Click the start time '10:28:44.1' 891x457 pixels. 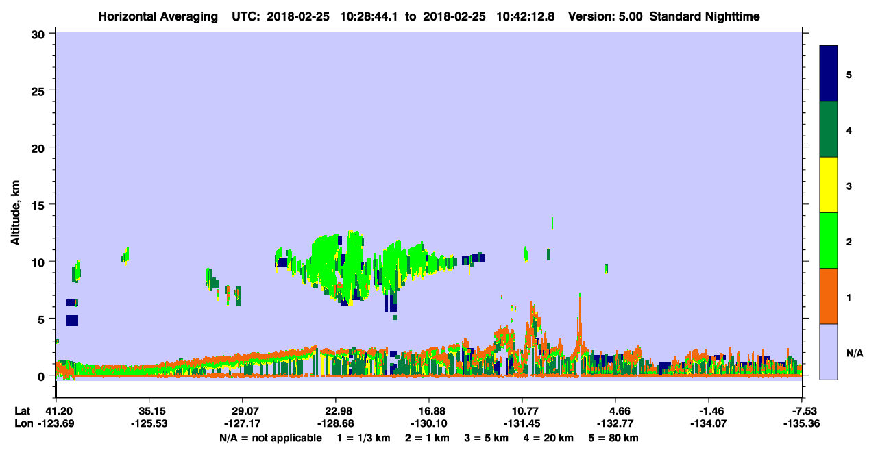371,16
